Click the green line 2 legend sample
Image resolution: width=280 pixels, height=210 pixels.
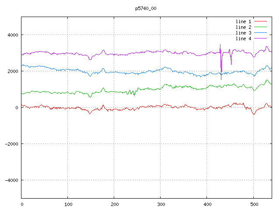(x=260, y=27)
